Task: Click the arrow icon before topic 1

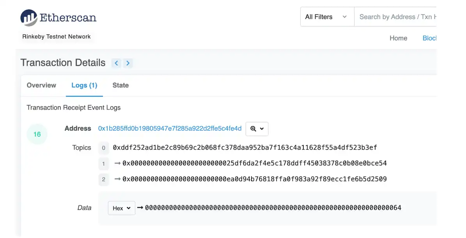Action: coord(117,164)
